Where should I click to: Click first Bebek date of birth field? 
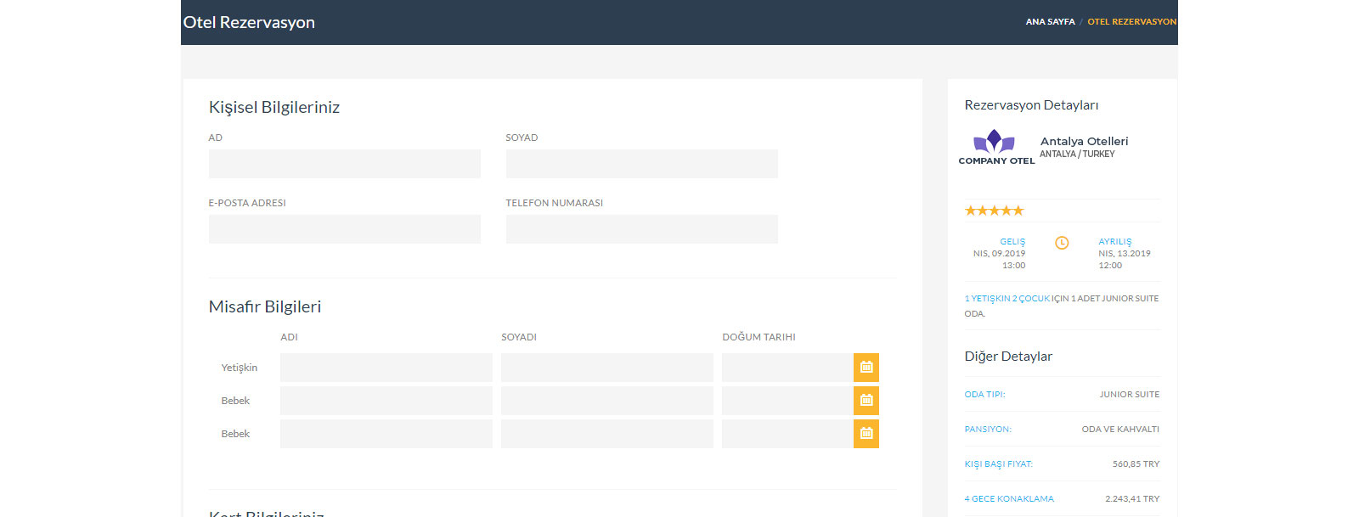[x=787, y=401]
